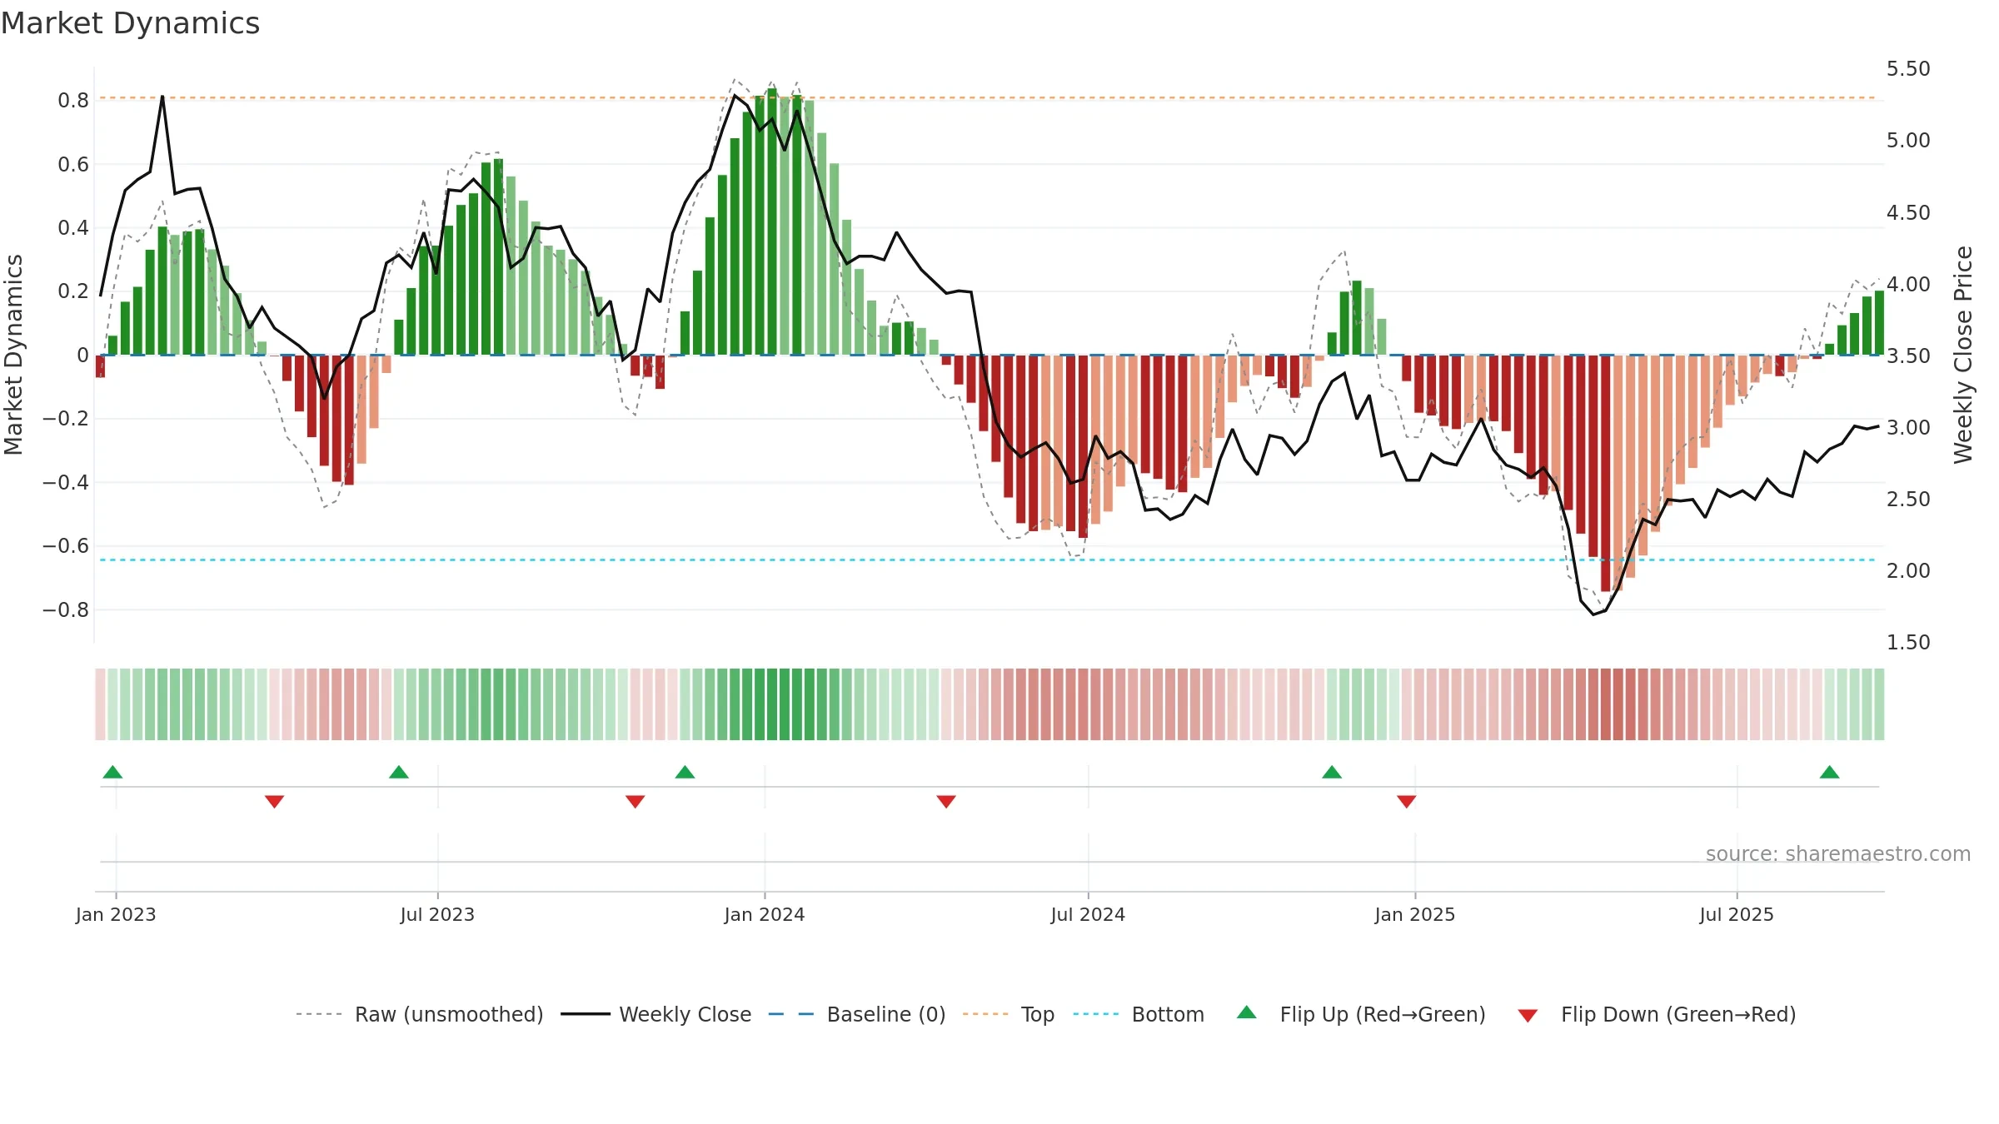Screen dimensions: 1999x1124
Task: Click the 0 baseline left axis label
Action: point(82,355)
